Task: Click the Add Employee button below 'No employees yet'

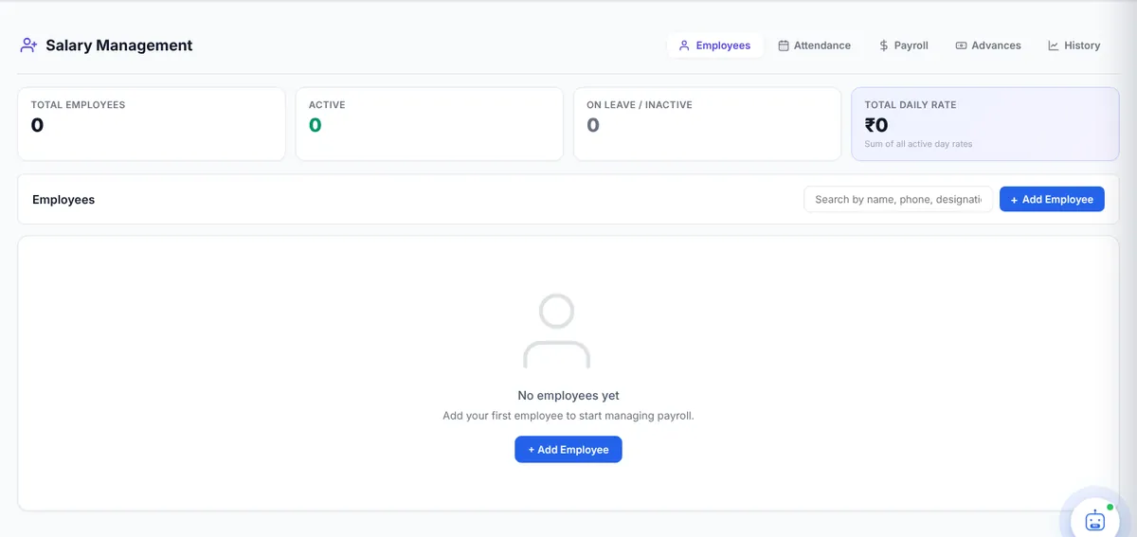Action: pos(568,449)
